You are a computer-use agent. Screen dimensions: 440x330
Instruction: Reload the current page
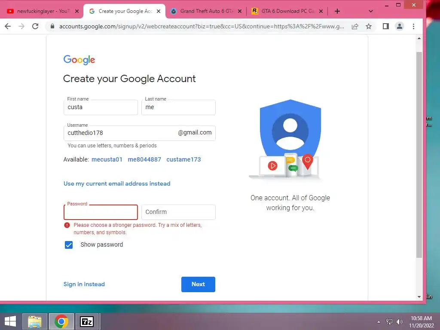(x=35, y=26)
